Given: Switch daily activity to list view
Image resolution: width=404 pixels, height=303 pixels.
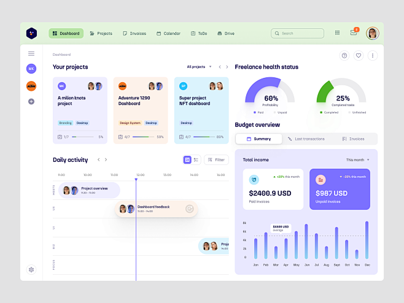Looking at the screenshot, I should 196,159.
